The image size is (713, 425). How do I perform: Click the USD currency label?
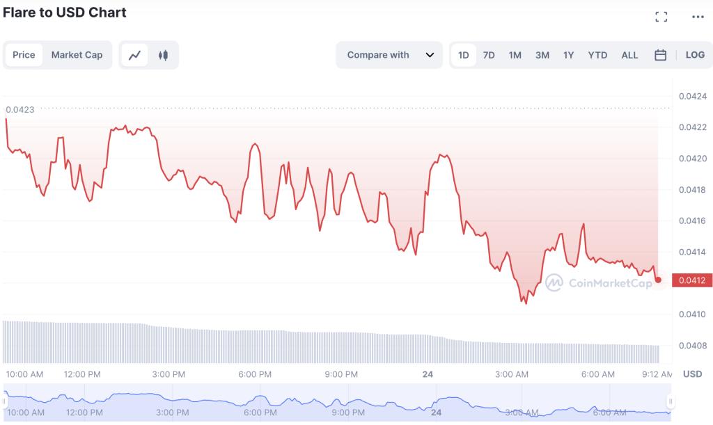pyautogui.click(x=693, y=374)
